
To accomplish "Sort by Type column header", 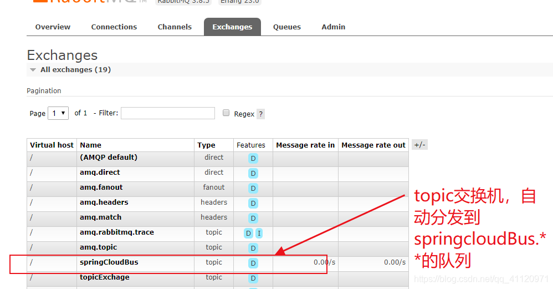I will pyautogui.click(x=206, y=145).
